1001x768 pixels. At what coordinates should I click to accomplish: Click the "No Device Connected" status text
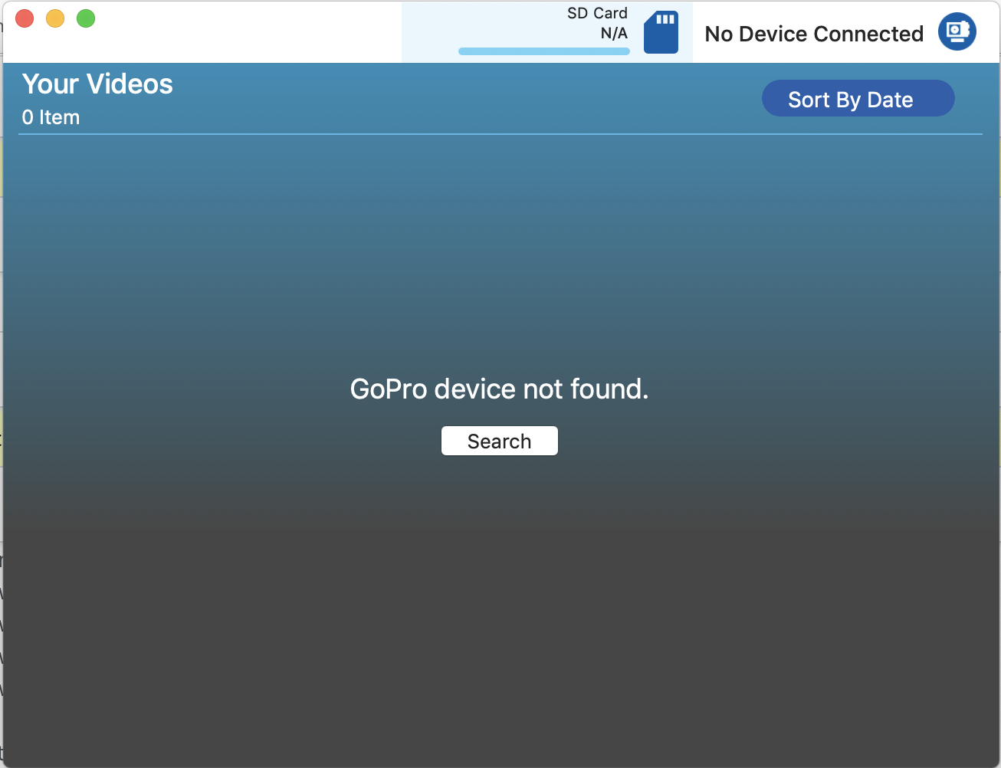[814, 34]
